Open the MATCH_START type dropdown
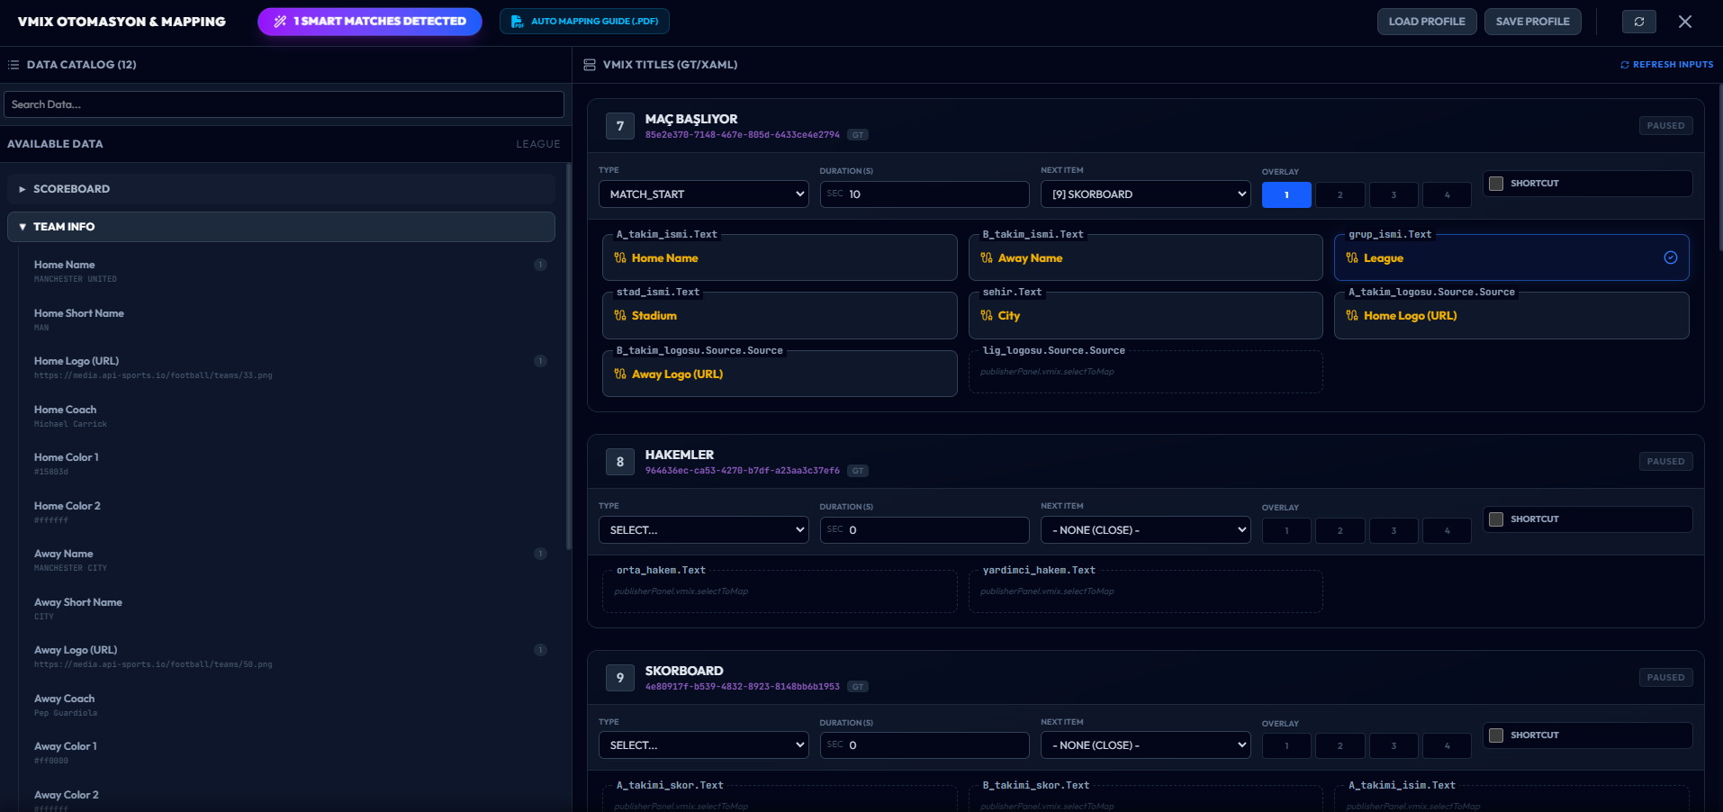 [x=703, y=194]
